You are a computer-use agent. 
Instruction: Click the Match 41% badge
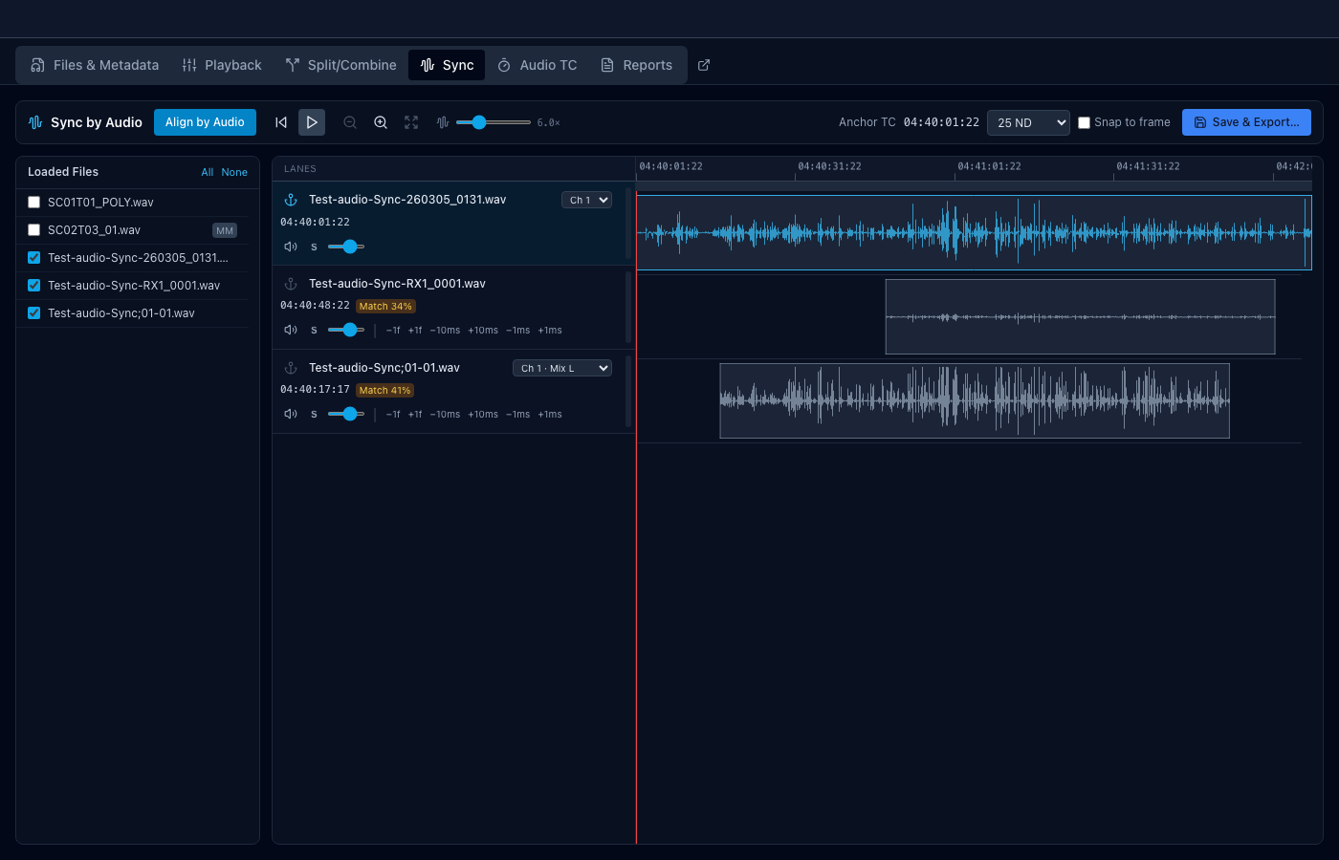point(385,391)
